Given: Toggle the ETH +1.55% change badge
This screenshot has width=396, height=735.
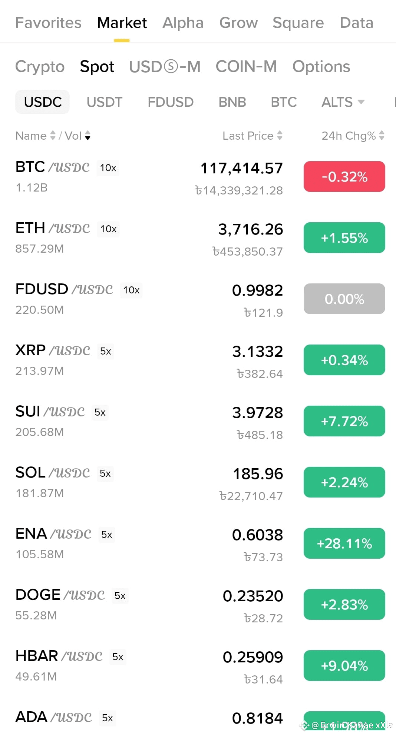Looking at the screenshot, I should tap(344, 238).
